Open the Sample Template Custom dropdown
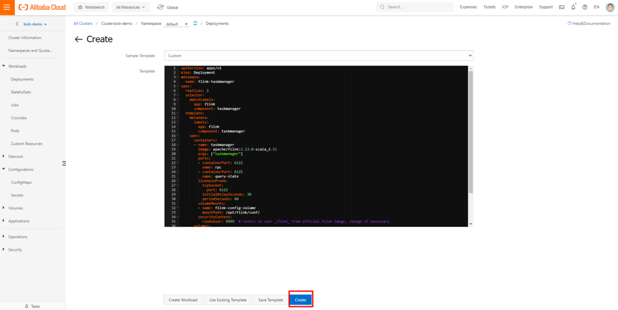618x310 pixels. click(x=319, y=56)
